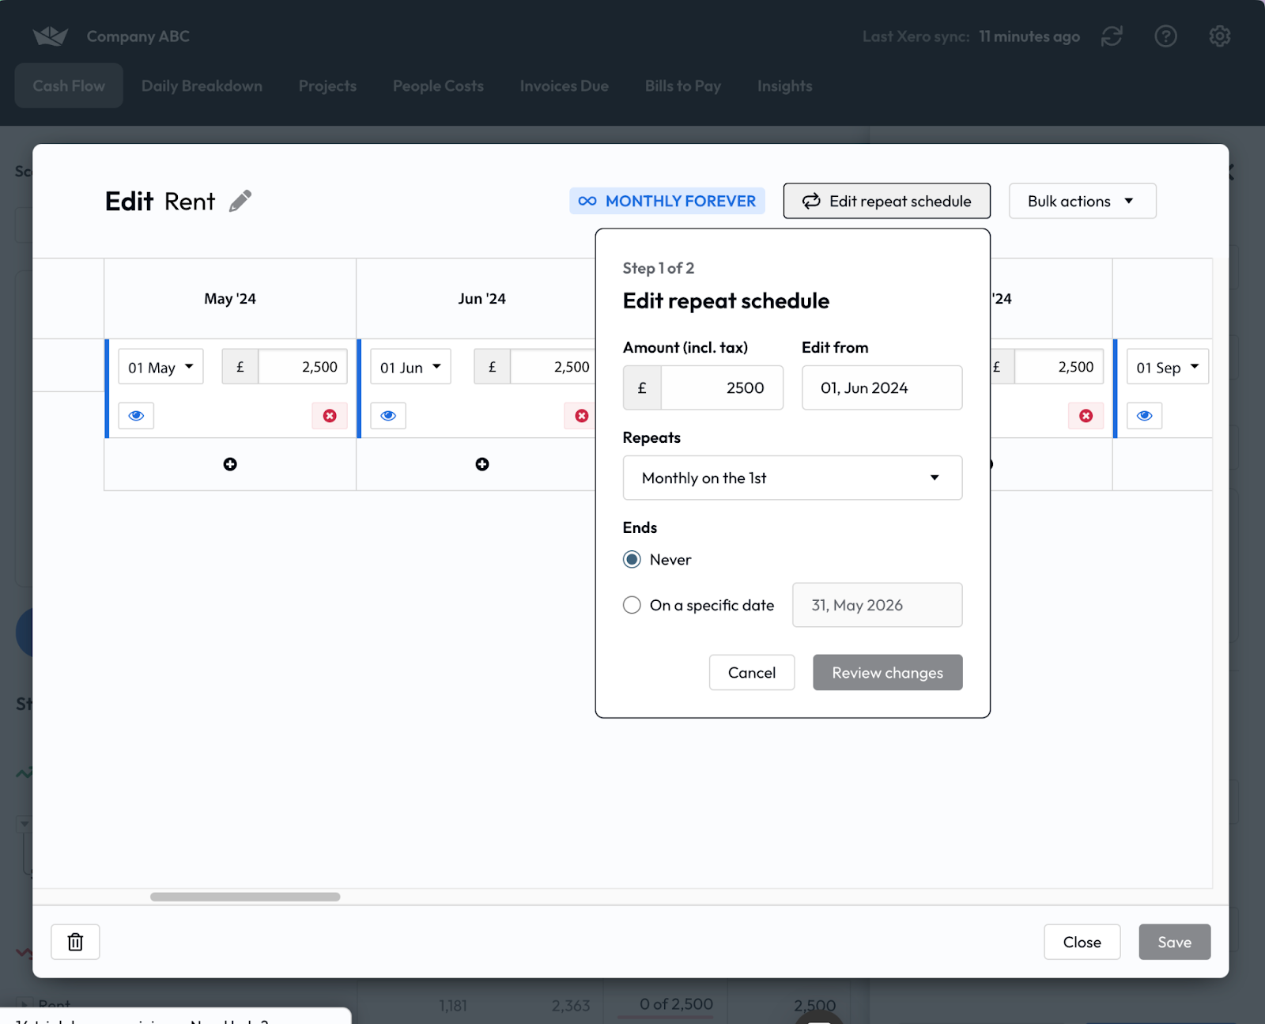
Task: Go to the Bills to Pay tab
Action: [683, 86]
